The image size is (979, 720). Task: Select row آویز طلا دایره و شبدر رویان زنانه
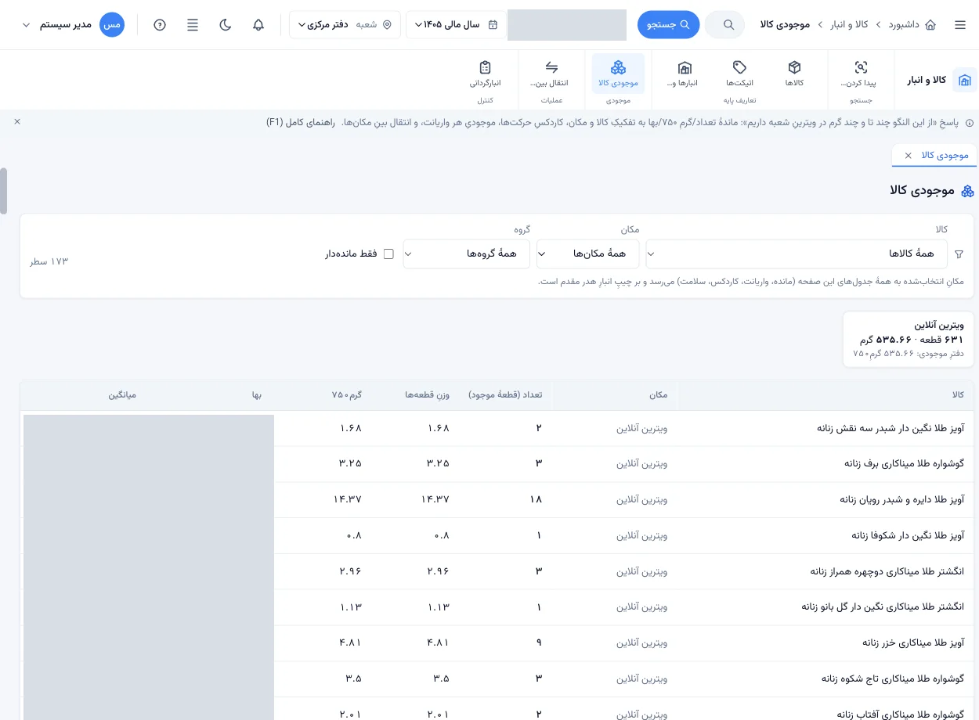click(x=497, y=499)
